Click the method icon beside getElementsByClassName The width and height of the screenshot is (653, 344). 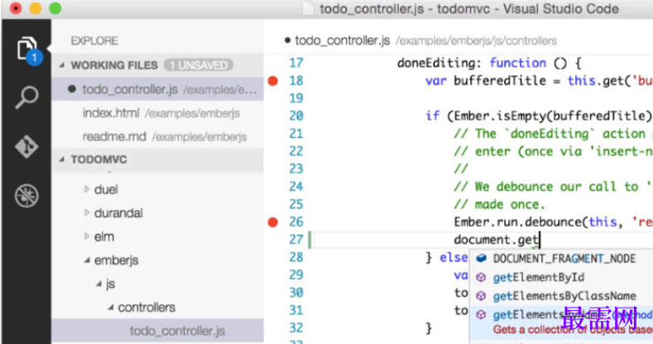click(481, 296)
